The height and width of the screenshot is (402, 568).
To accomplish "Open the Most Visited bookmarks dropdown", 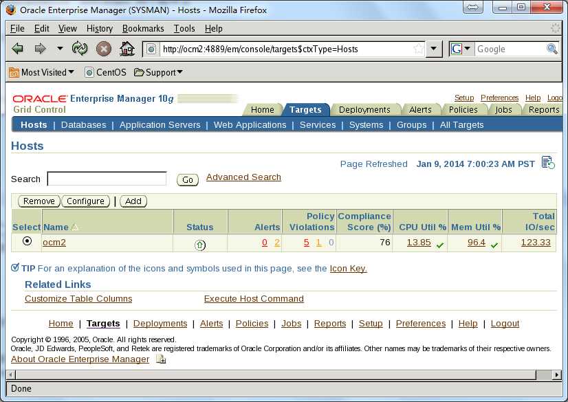I will click(42, 72).
